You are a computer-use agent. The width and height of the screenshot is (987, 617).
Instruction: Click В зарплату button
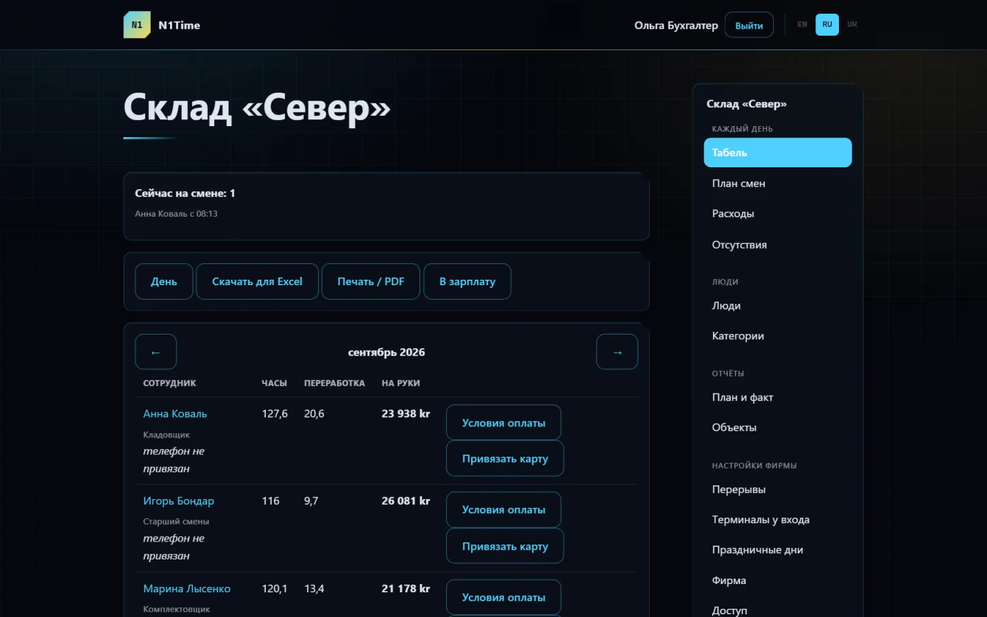click(x=467, y=282)
